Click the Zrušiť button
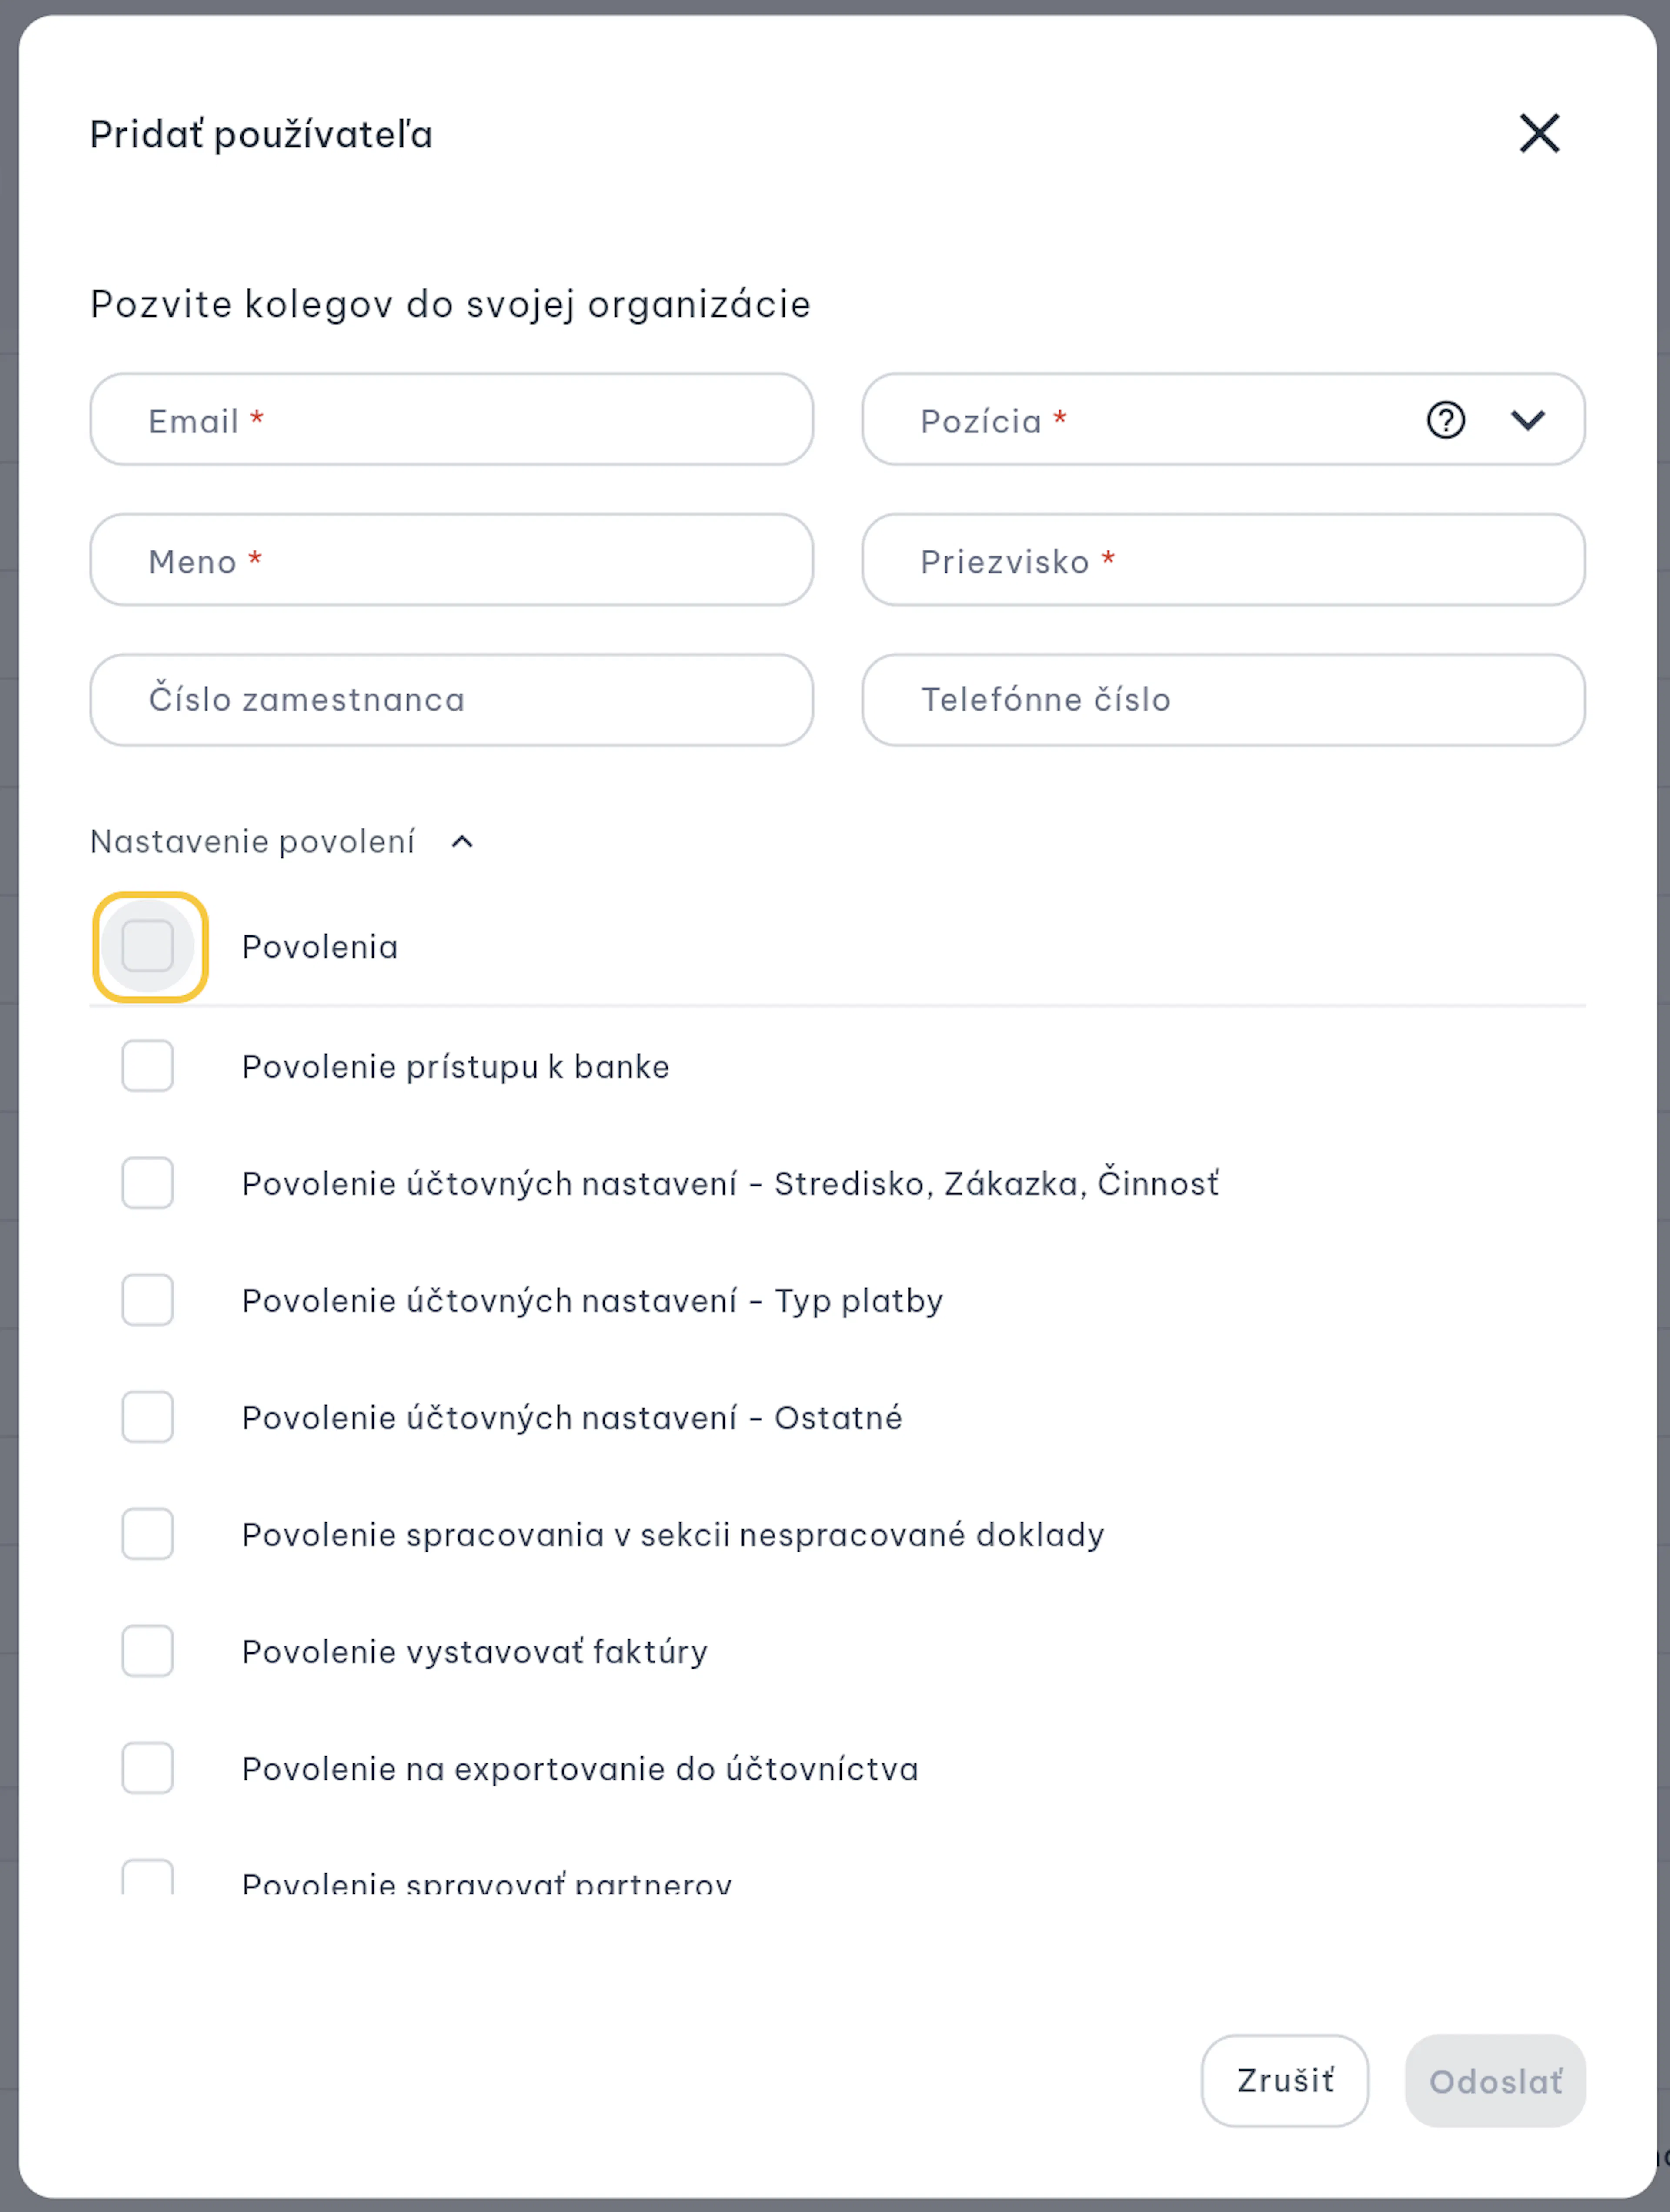The height and width of the screenshot is (2212, 1670). 1284,2081
